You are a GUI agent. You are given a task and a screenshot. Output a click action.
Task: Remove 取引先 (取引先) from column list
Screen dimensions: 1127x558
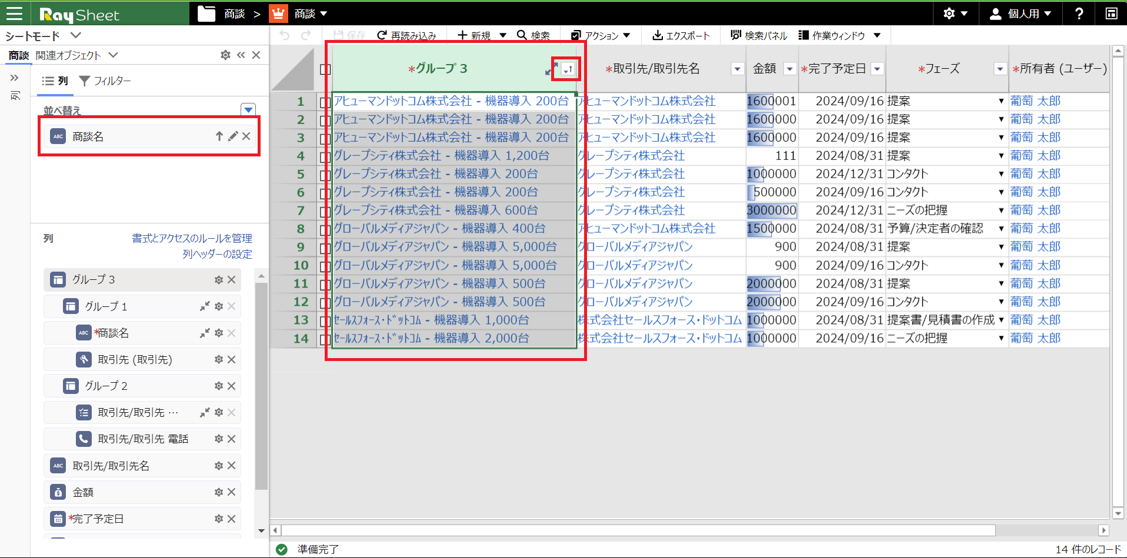[232, 359]
